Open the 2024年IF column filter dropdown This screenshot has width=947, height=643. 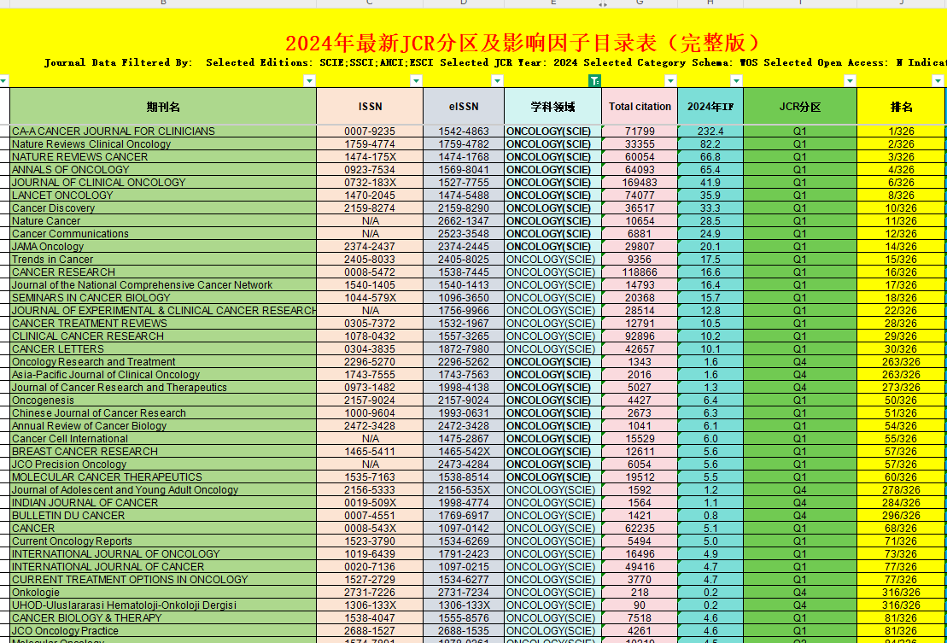[736, 81]
